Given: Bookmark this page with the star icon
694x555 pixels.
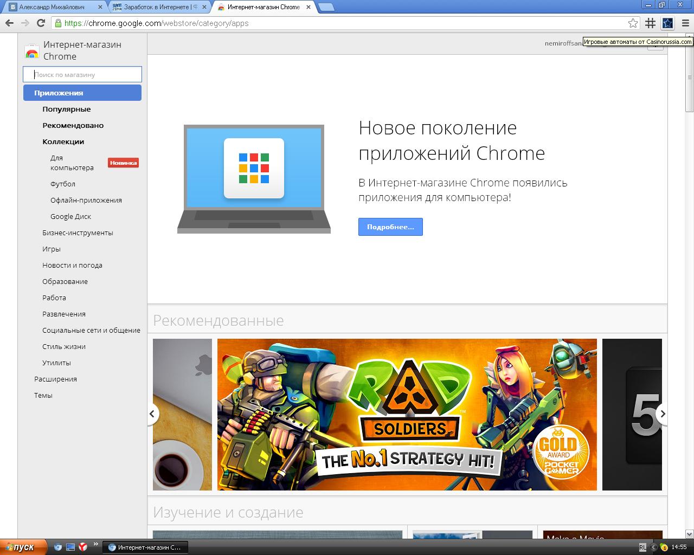Looking at the screenshot, I should (633, 23).
